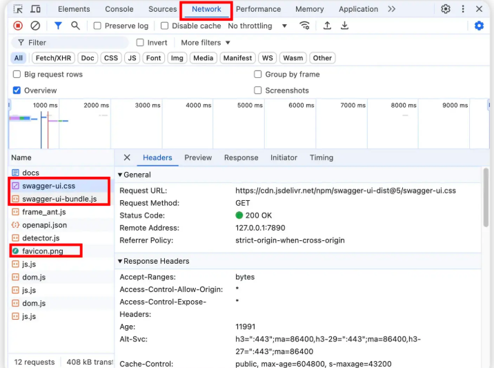The image size is (494, 368).
Task: Toggle the device toolbar icon
Action: coord(35,9)
